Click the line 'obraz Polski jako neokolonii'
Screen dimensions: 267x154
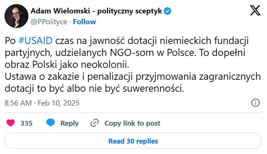pos(67,65)
